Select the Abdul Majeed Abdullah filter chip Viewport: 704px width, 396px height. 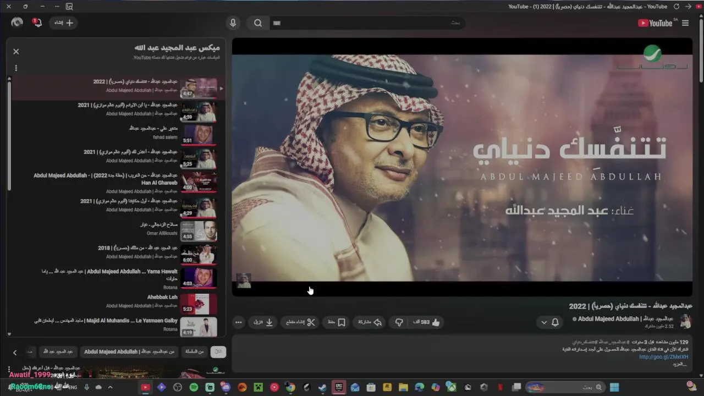(129, 352)
